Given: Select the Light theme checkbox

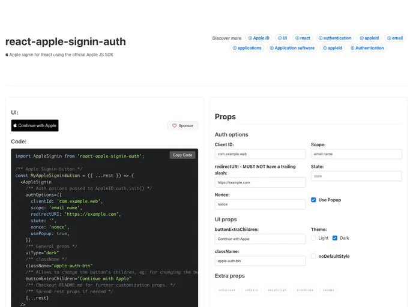Looking at the screenshot, I should [x=313, y=238].
